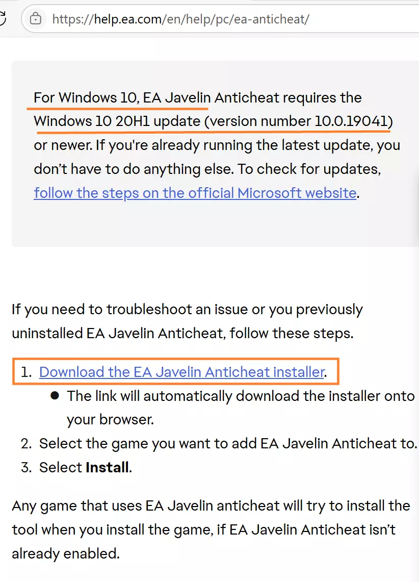419x582 pixels.
Task: Click the 'Windows 10 20H1 update' text
Action: 117,121
